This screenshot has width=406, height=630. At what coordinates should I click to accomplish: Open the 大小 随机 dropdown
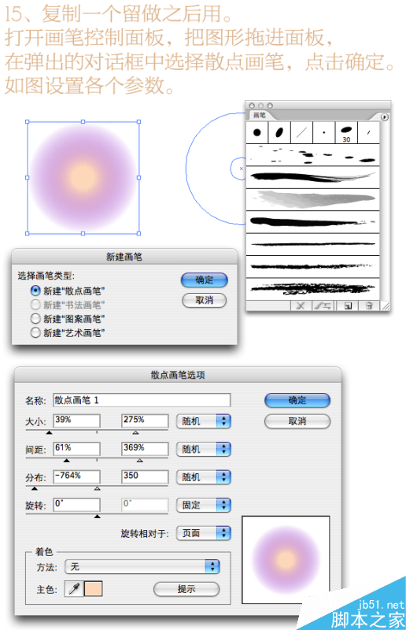pos(204,421)
